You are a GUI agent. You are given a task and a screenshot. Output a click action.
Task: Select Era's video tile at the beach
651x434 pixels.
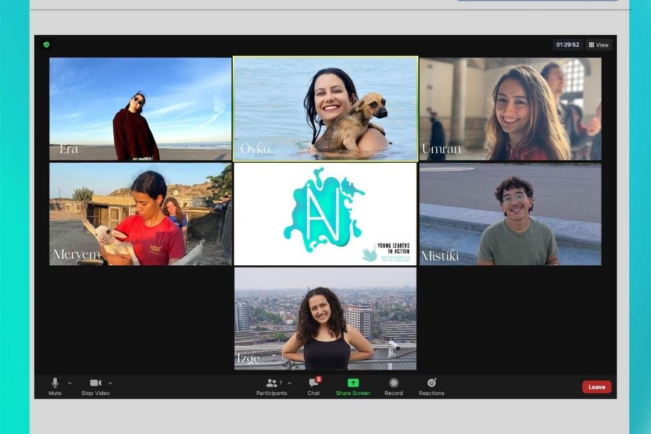click(x=140, y=108)
